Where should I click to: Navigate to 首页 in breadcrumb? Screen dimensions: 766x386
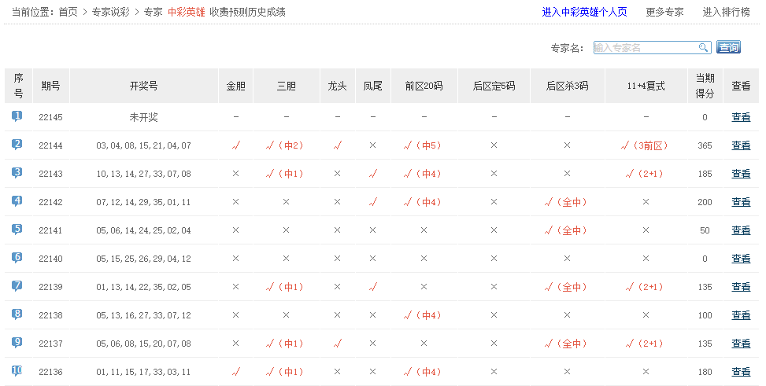coord(68,13)
